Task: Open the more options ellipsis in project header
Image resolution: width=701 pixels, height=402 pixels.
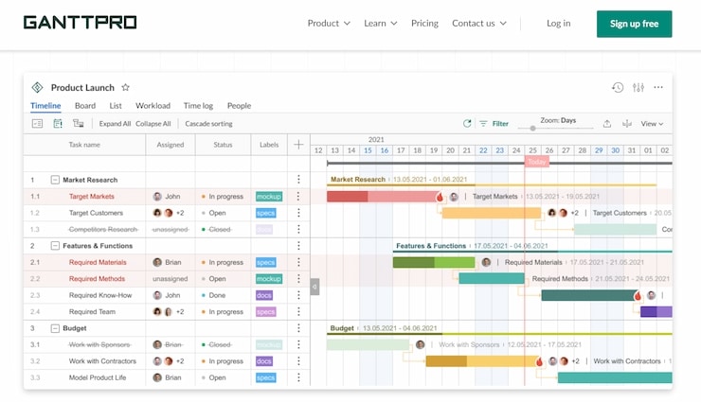Action: (659, 87)
